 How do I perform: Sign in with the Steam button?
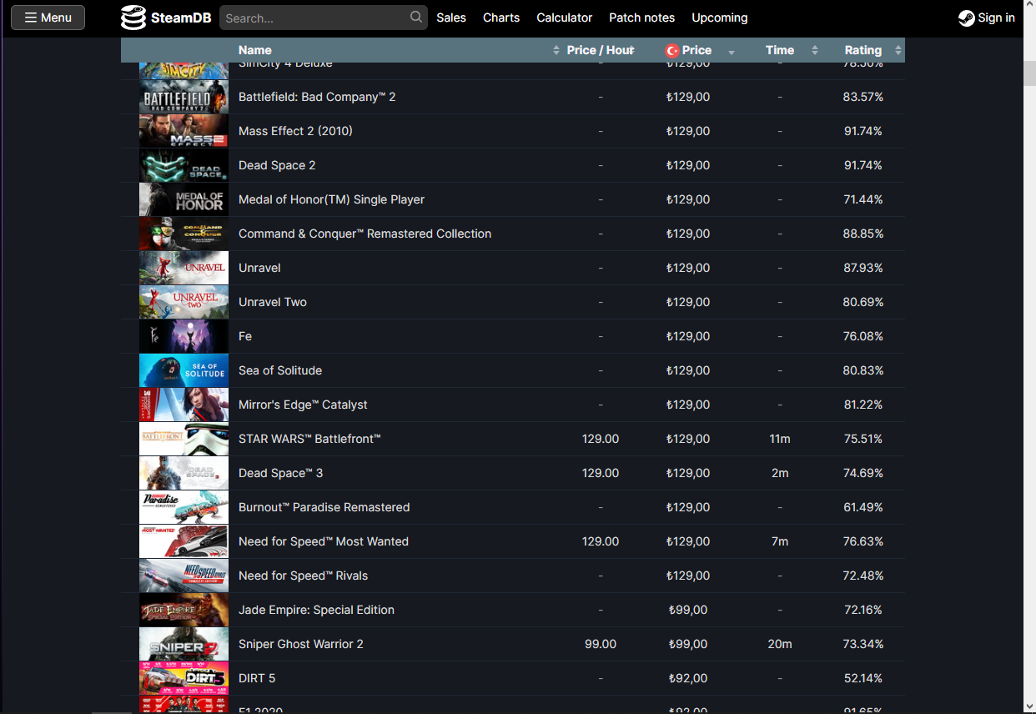[x=987, y=18]
